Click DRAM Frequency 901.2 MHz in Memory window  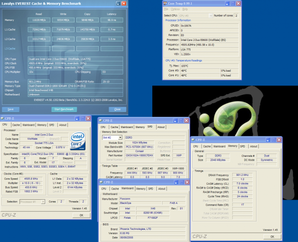click(242, 175)
